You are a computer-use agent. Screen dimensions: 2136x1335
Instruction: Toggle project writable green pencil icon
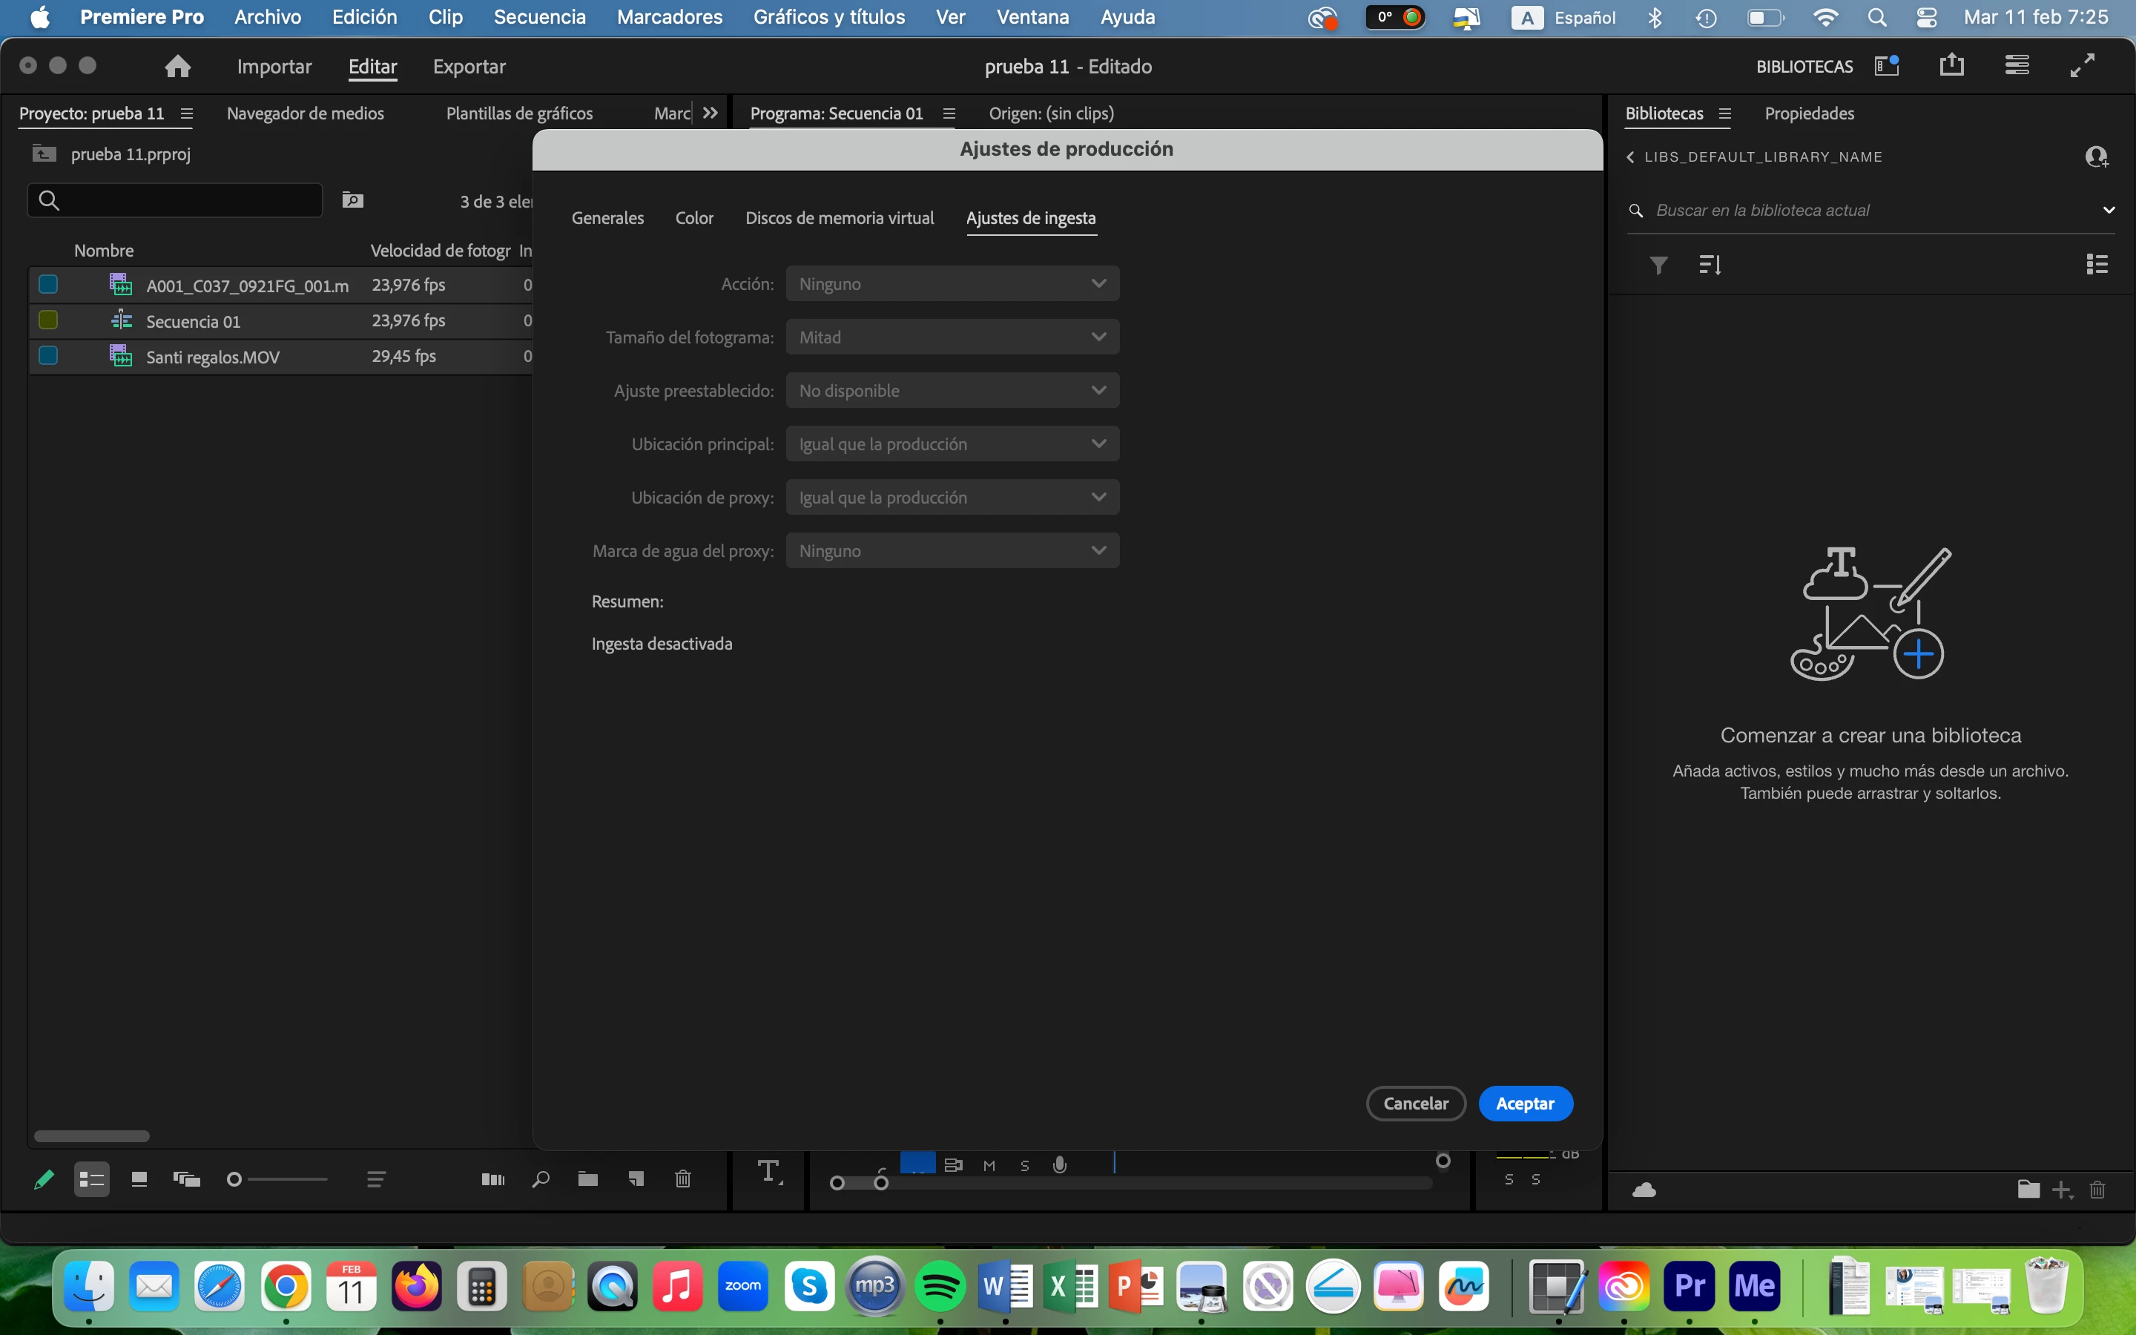point(43,1179)
